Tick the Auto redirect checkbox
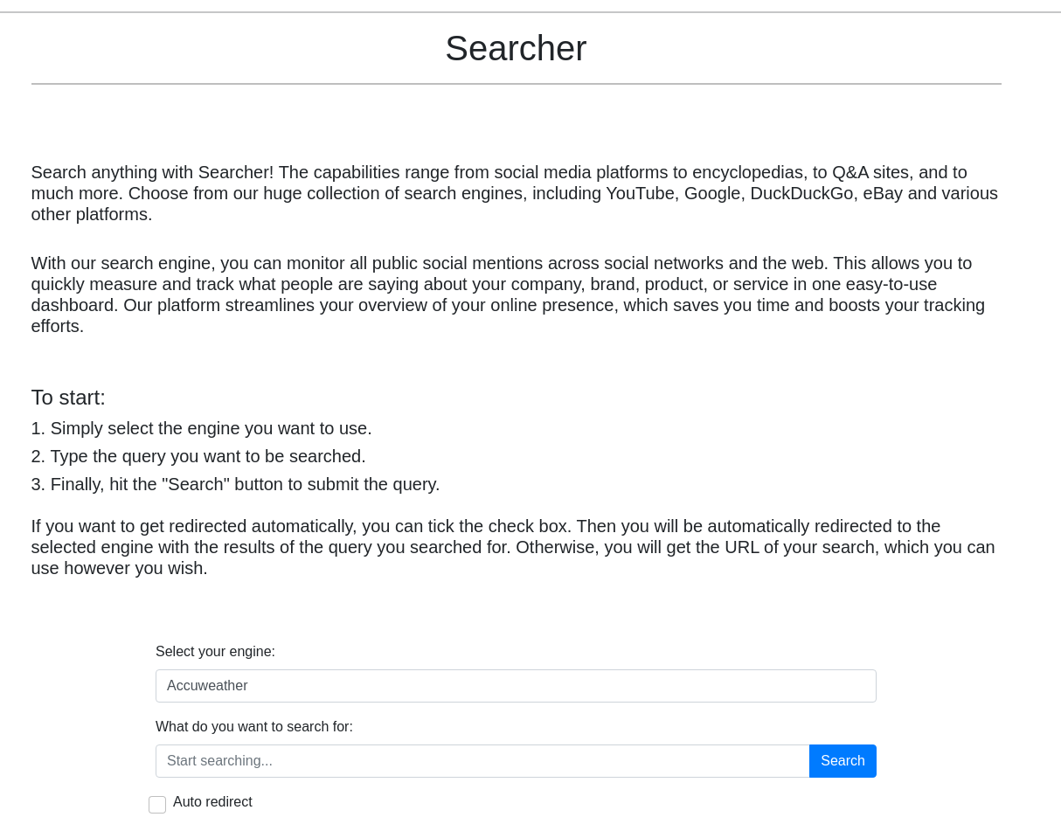Screen dimensions: 1061x824 coord(157,805)
